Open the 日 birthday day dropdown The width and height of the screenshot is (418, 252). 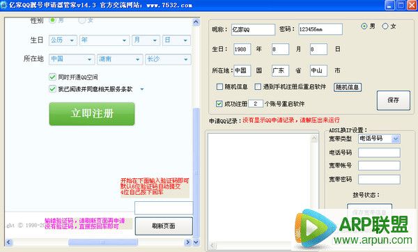click(176, 40)
